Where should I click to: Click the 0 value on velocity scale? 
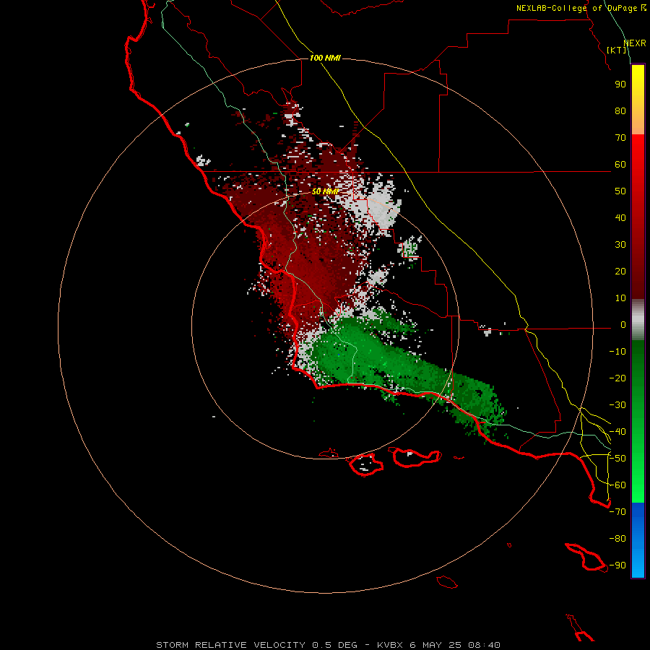tap(623, 325)
